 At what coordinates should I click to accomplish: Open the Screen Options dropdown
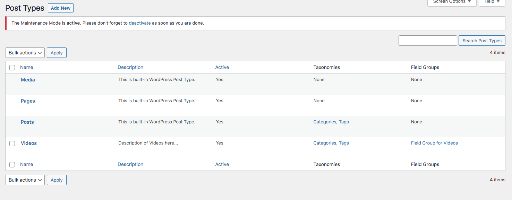(x=452, y=2)
